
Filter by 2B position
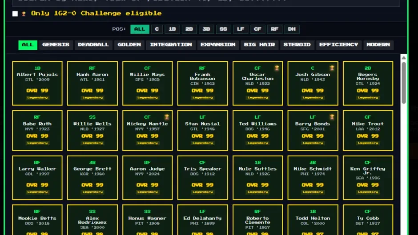tap(189, 29)
